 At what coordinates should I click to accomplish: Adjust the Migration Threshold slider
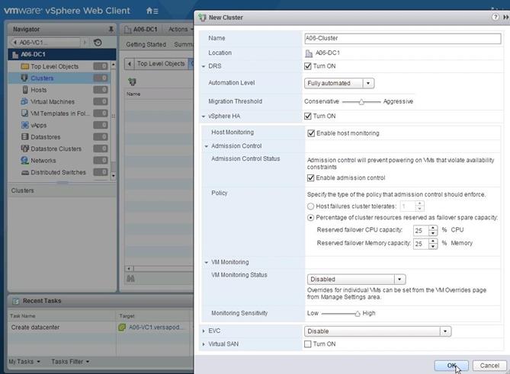click(x=361, y=102)
